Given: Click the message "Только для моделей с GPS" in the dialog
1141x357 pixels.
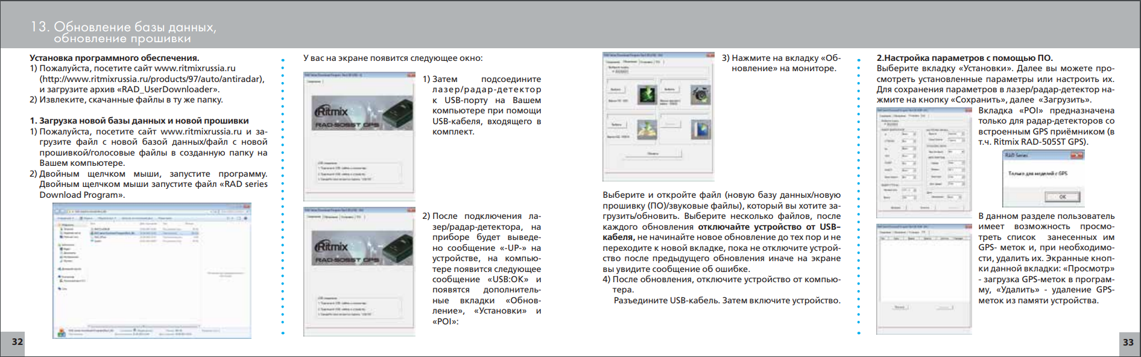Looking at the screenshot, I should point(1037,174).
